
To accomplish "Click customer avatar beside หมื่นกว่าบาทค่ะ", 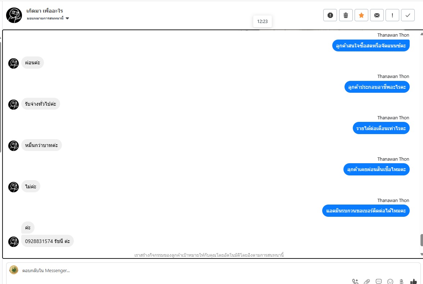I will [x=13, y=146].
